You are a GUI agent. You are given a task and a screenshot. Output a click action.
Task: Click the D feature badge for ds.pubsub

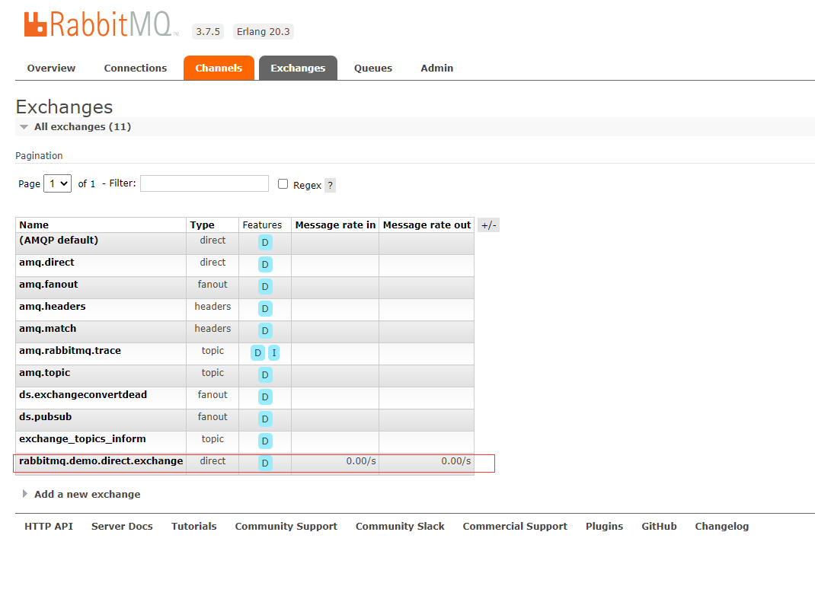(265, 419)
